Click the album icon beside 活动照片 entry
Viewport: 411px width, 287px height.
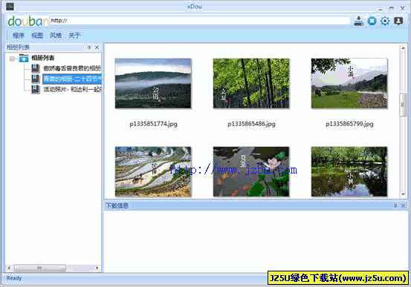(x=36, y=90)
